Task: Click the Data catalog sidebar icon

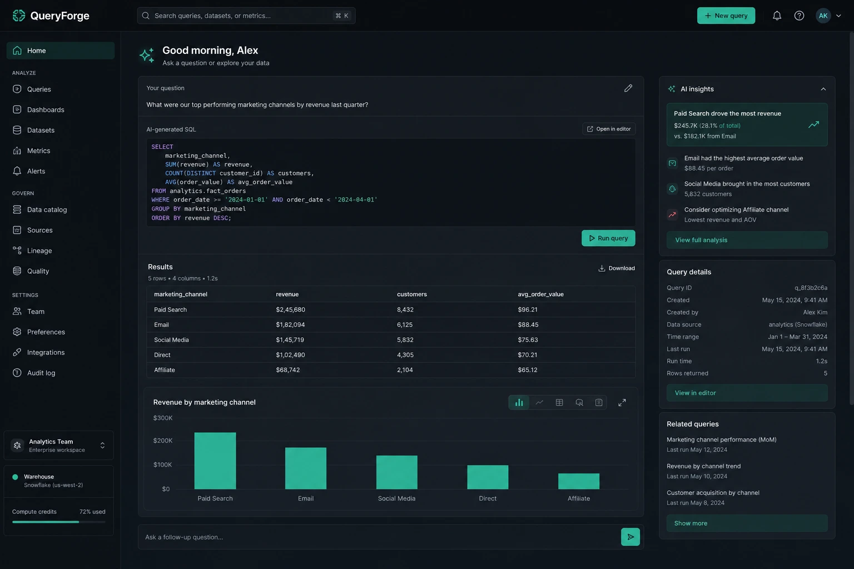Action: tap(17, 209)
